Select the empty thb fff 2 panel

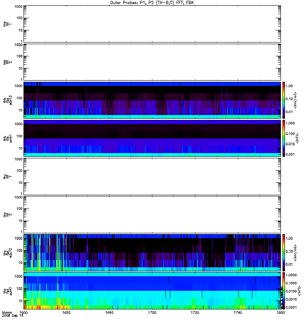152,62
